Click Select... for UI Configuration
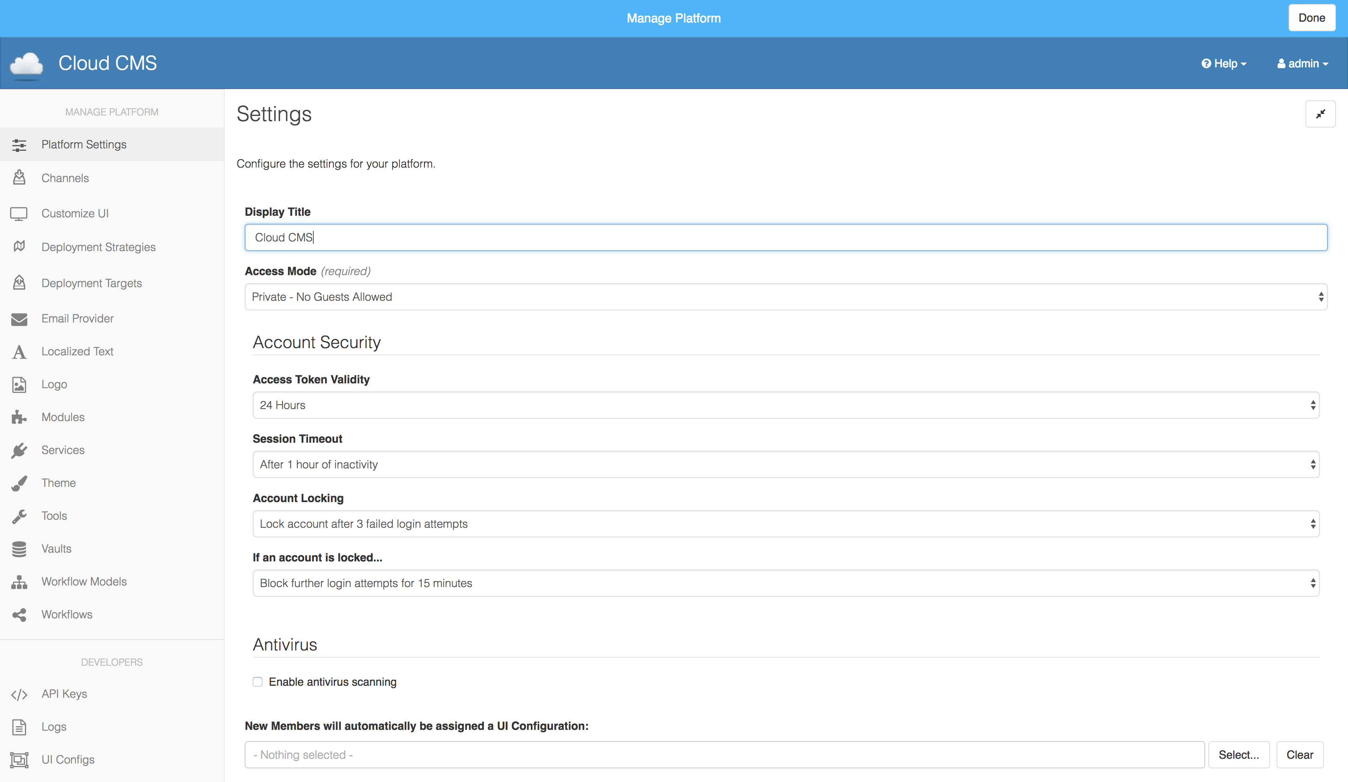This screenshot has width=1348, height=782. 1238,755
